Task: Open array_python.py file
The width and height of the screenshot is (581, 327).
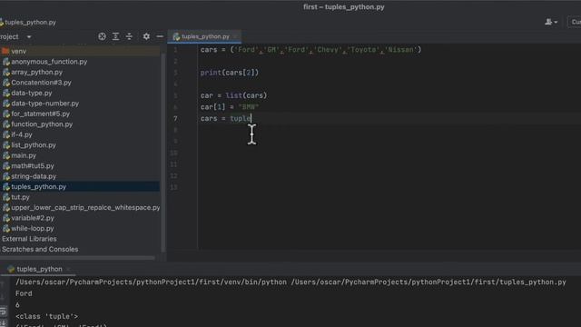Action: coord(36,72)
